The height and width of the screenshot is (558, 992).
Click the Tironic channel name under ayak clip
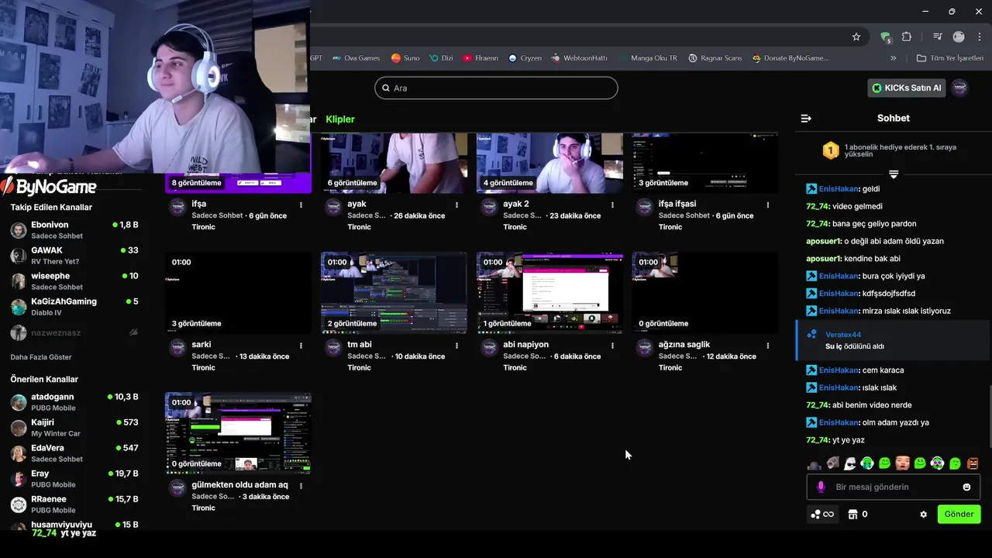coord(359,227)
